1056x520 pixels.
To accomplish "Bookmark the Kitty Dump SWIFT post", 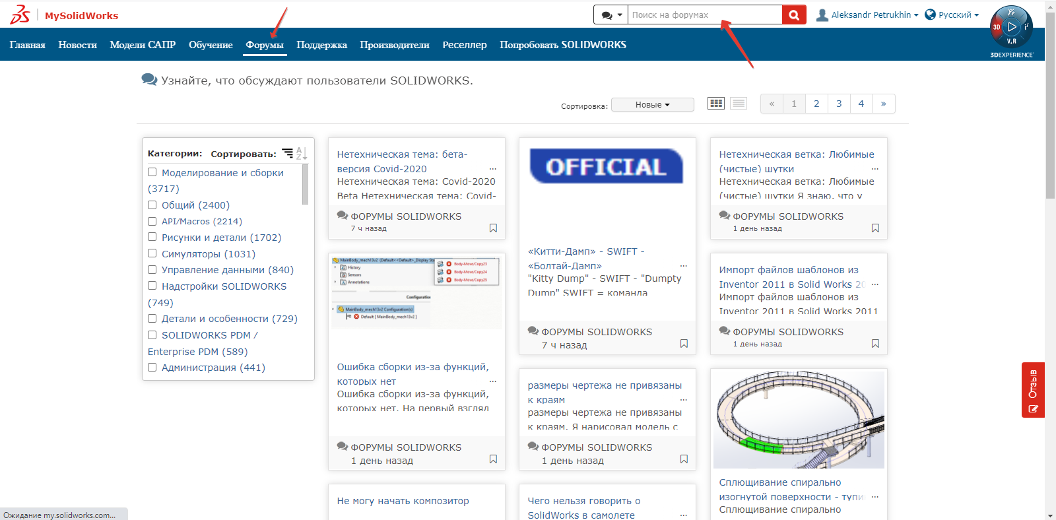I will 684,344.
